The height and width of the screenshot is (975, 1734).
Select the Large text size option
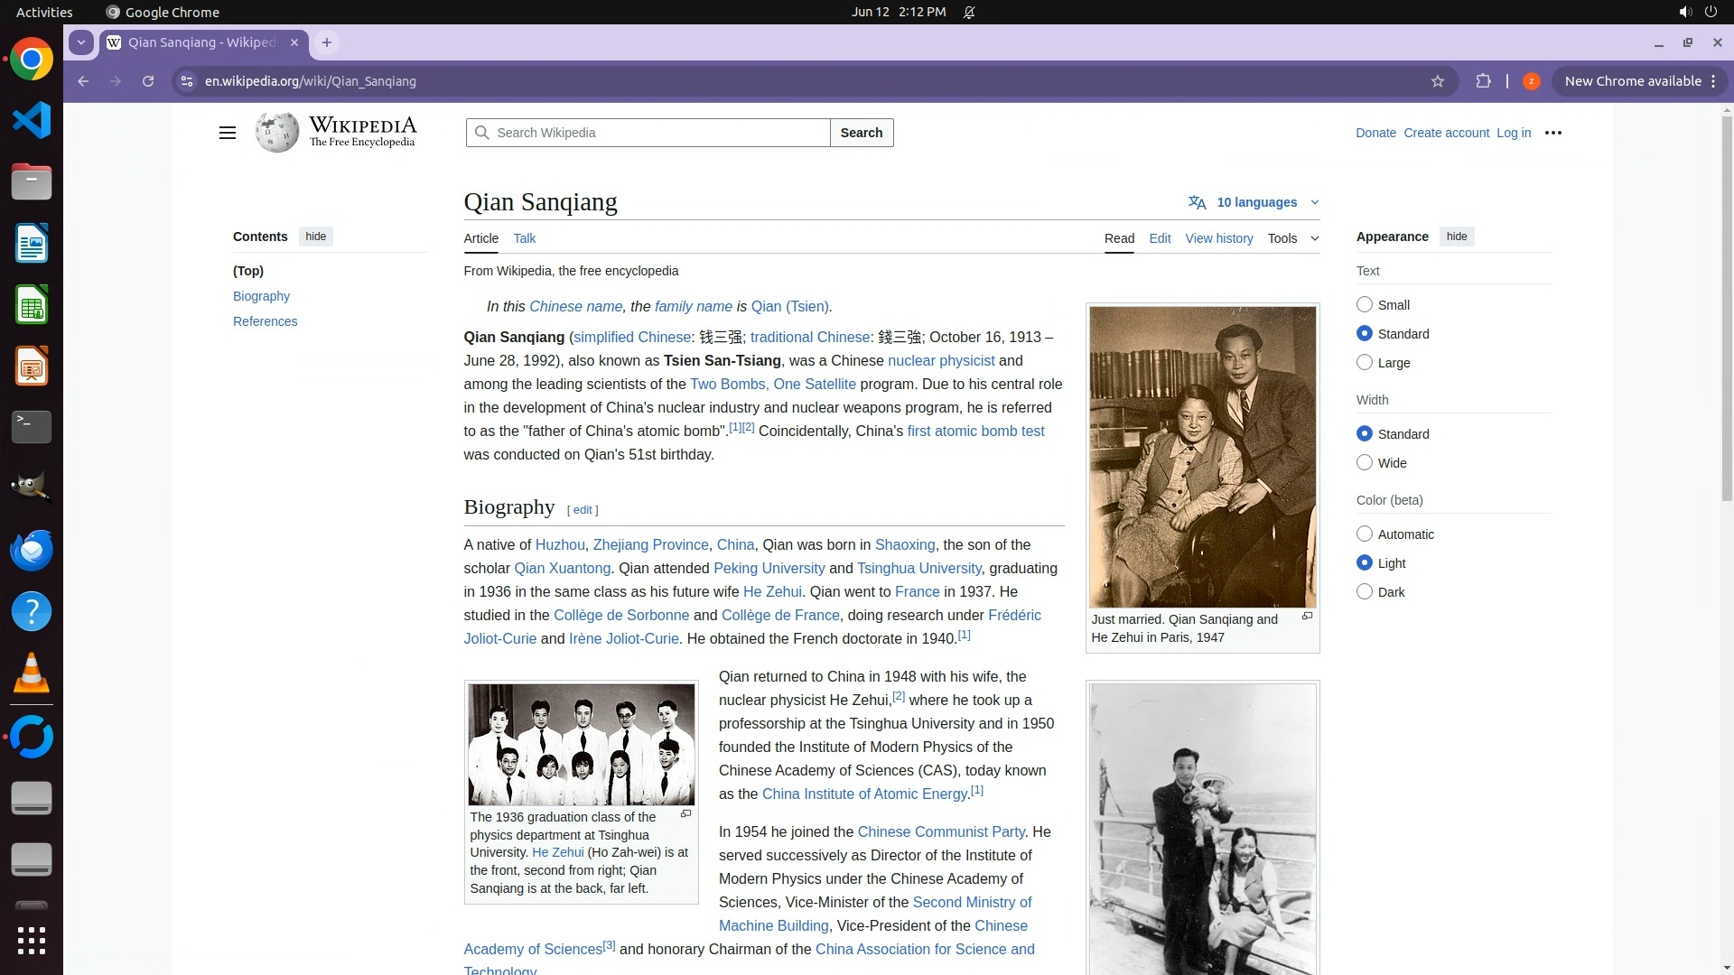(x=1365, y=363)
